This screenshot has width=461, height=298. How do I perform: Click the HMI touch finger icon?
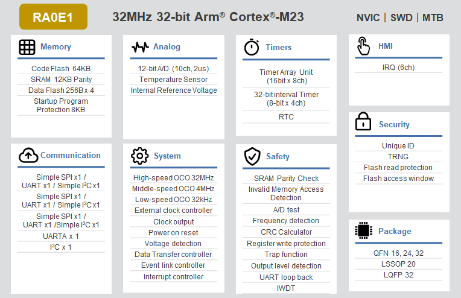pyautogui.click(x=363, y=46)
